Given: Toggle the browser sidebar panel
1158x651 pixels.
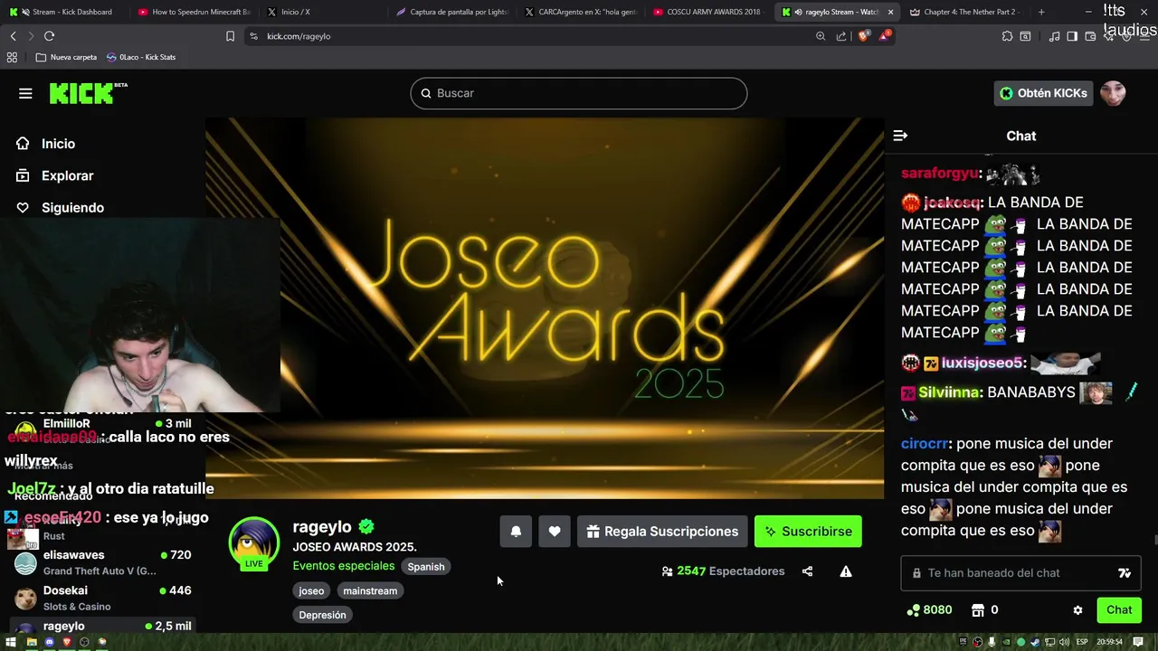Looking at the screenshot, I should coord(1072,36).
